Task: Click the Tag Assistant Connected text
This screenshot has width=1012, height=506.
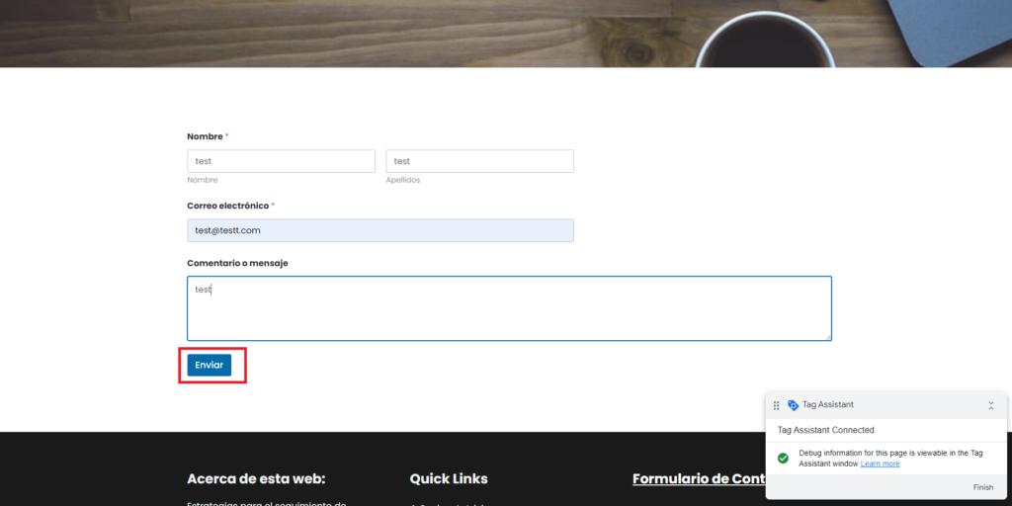Action: tap(825, 430)
